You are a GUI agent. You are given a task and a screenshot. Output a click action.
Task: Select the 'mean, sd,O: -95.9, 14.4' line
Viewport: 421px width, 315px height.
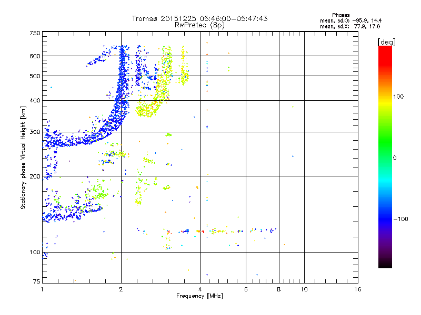350,20
